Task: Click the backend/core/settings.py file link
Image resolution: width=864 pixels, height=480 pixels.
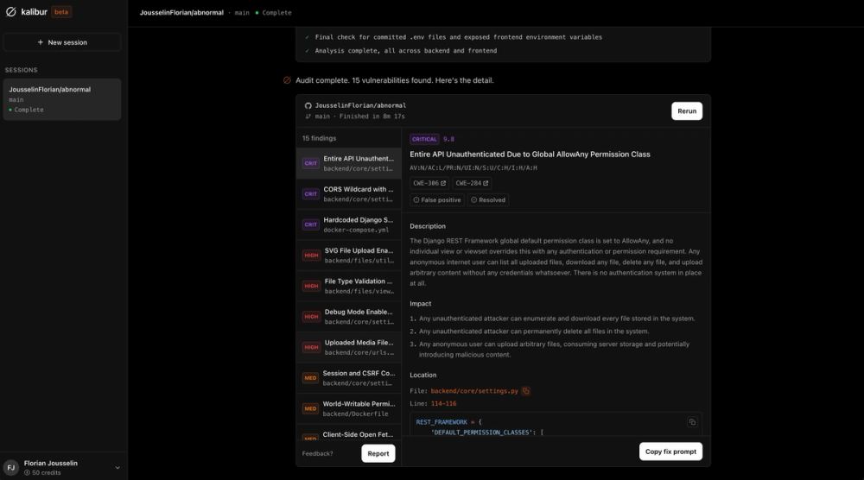Action: point(474,391)
